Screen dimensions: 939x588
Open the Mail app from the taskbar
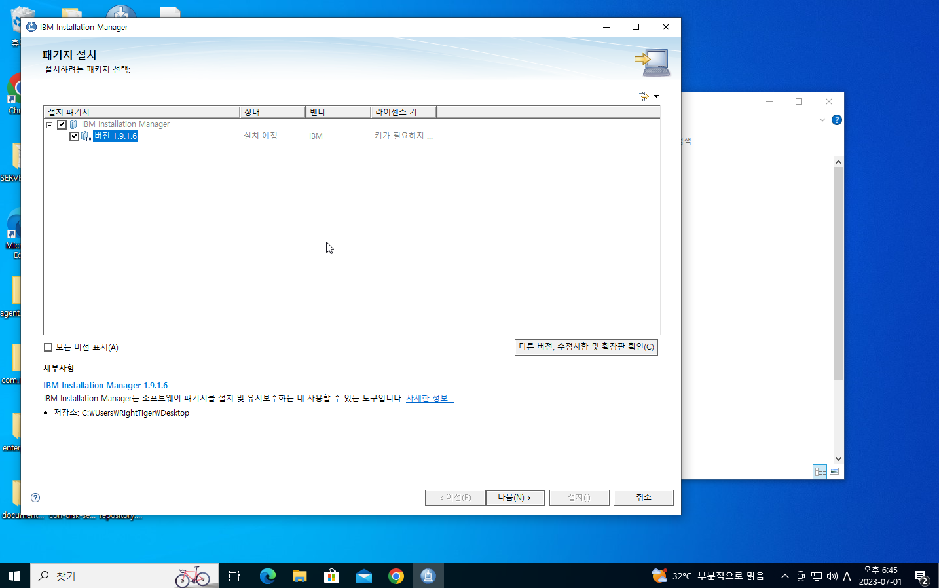pos(363,576)
